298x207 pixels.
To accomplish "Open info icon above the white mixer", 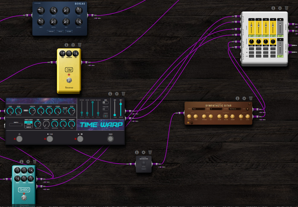I will click(x=273, y=8).
